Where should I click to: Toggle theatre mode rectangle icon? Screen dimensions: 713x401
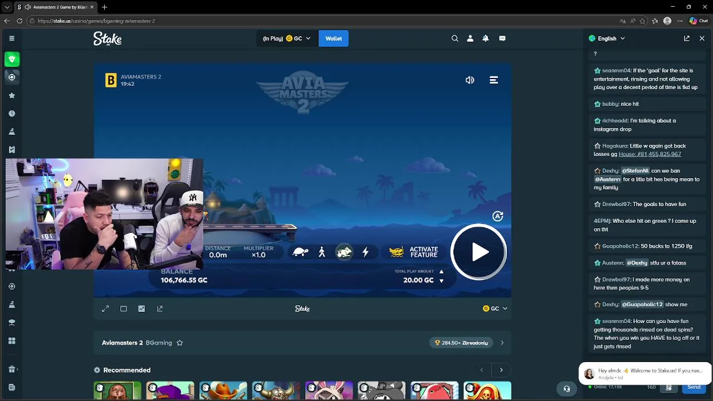tap(124, 309)
